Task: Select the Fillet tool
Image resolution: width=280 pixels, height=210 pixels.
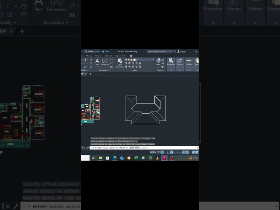Action: (85, 63)
